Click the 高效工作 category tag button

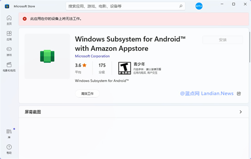pos(87,94)
